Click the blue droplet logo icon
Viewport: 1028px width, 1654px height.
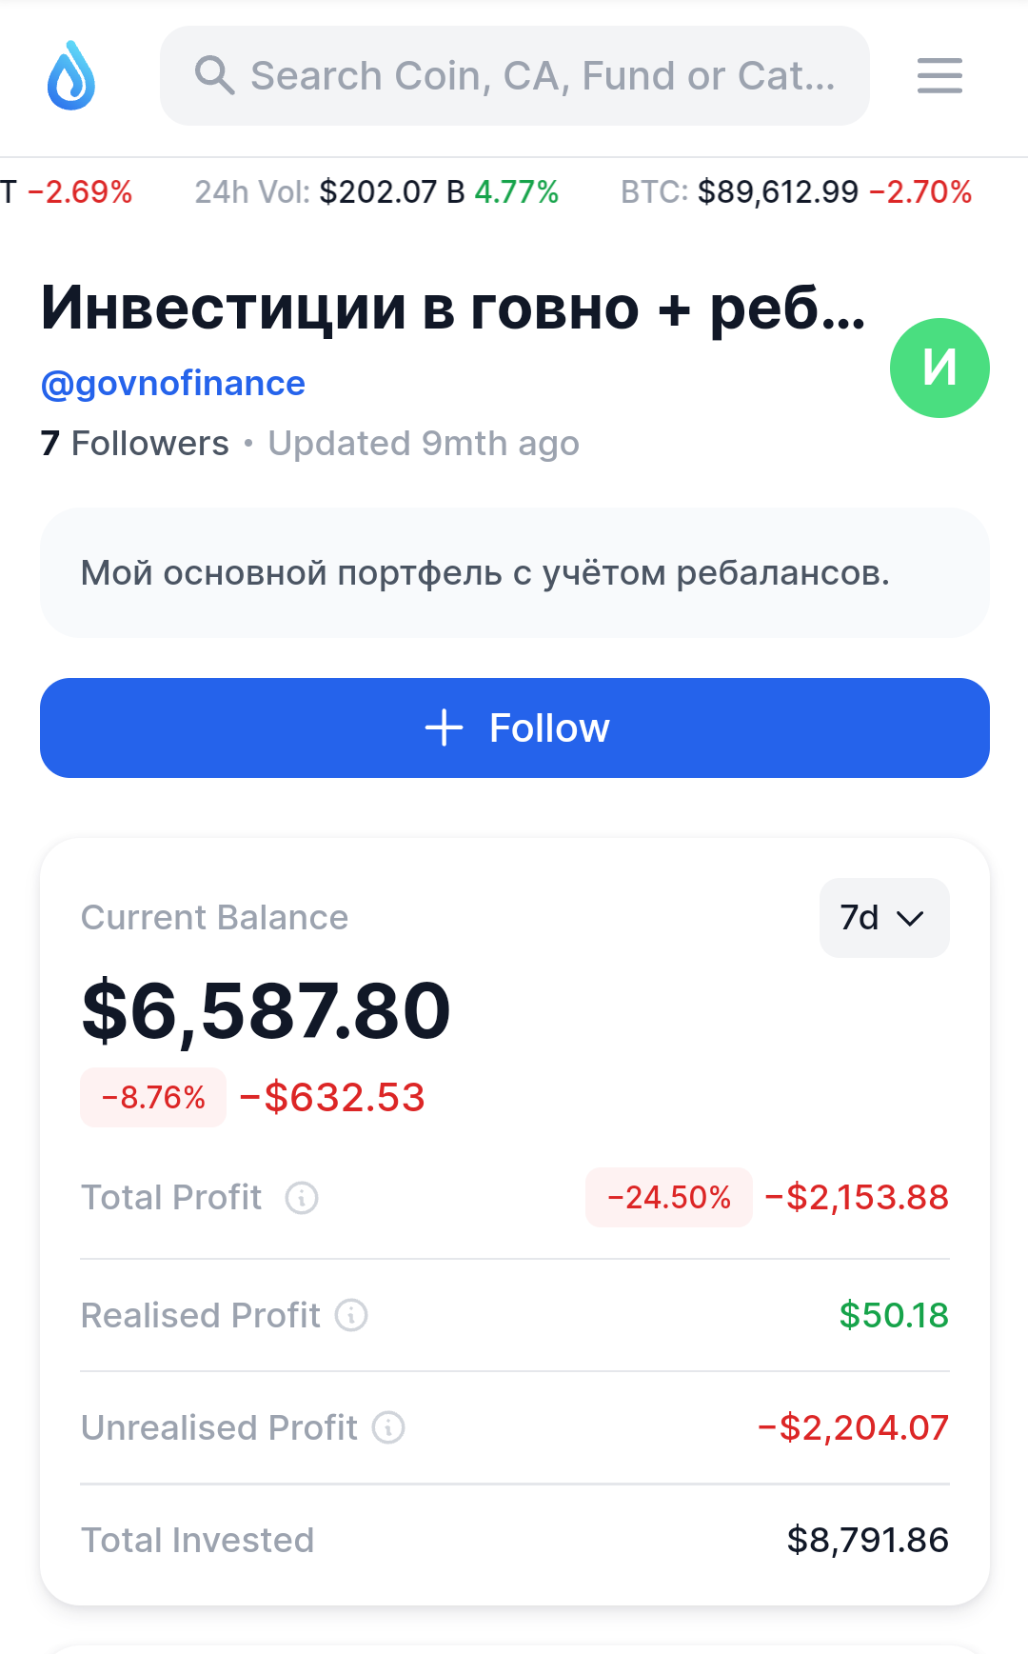pyautogui.click(x=71, y=75)
